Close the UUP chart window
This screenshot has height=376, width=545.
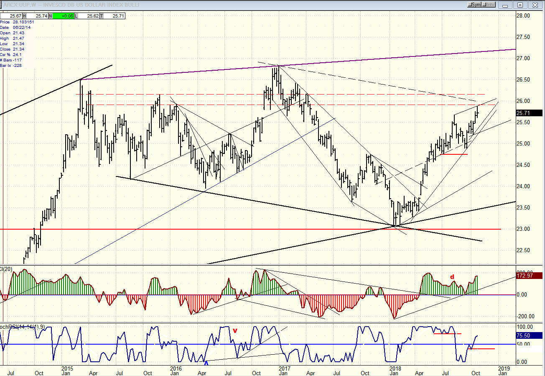pos(535,5)
